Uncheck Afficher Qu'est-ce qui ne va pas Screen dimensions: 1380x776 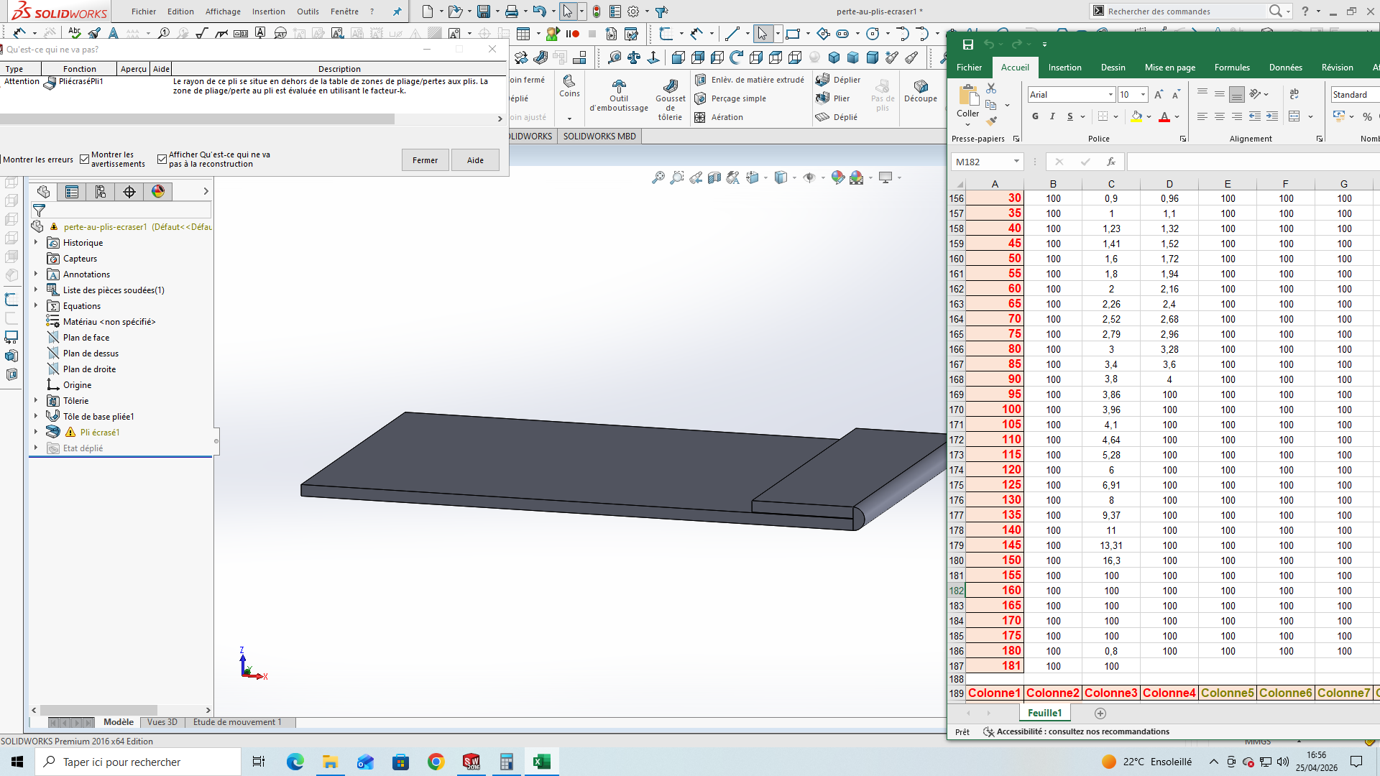tap(162, 160)
